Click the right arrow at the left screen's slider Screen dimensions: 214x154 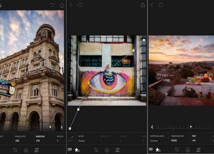(x=62, y=127)
